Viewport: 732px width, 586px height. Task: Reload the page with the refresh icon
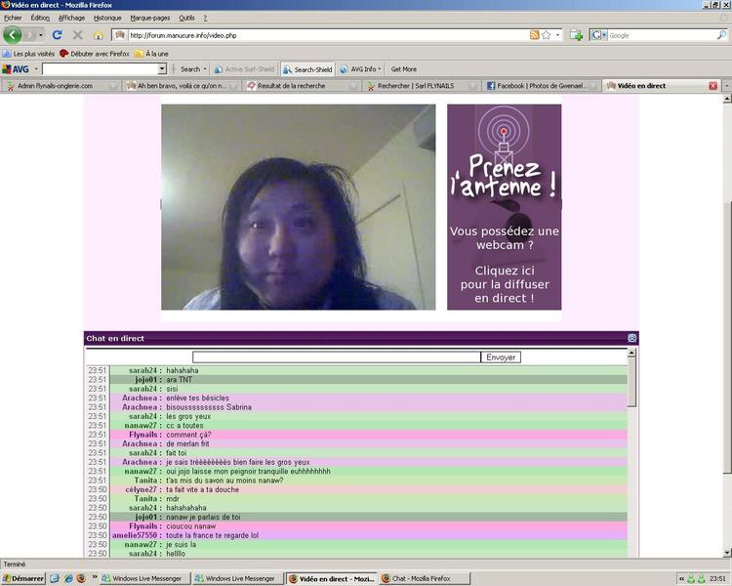[x=58, y=35]
